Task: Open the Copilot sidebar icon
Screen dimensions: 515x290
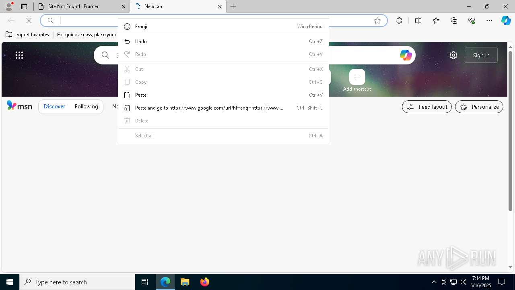Action: [x=506, y=21]
